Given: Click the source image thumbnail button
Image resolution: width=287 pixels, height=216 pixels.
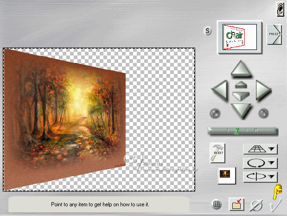Looking at the screenshot, I should [x=227, y=175].
